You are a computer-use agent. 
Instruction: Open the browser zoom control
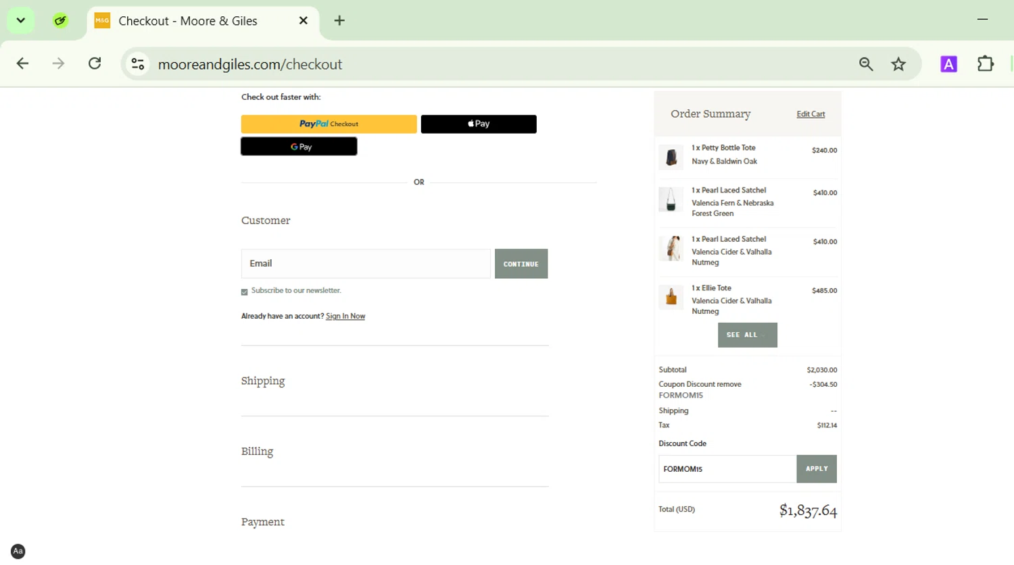point(866,64)
